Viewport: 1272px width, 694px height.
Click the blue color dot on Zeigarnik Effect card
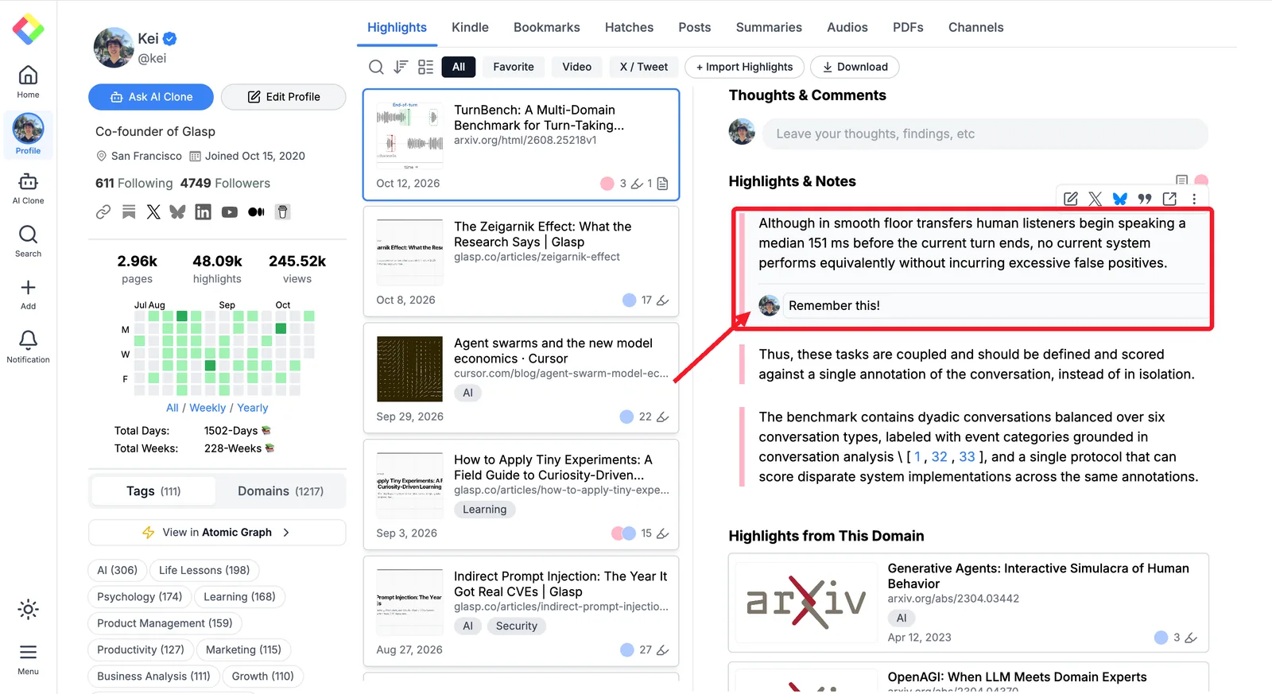tap(629, 300)
